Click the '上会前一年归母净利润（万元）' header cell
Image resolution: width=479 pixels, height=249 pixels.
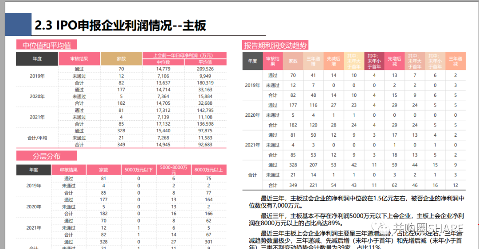pyautogui.click(x=185, y=55)
